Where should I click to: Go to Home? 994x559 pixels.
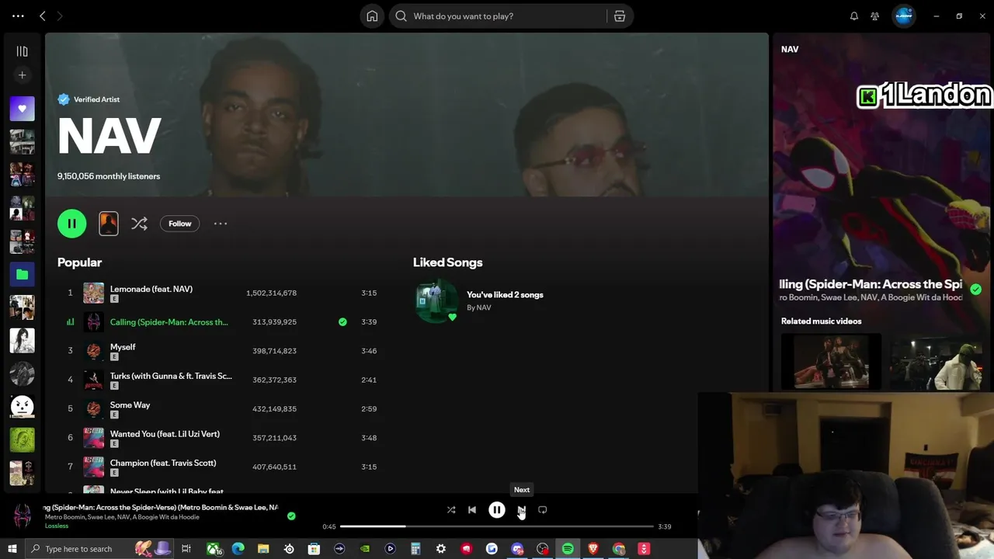372,16
